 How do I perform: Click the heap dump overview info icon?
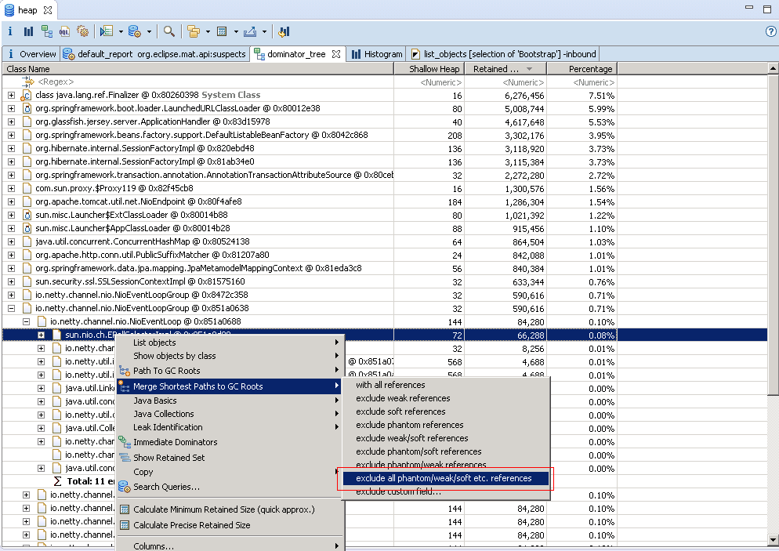pyautogui.click(x=10, y=32)
